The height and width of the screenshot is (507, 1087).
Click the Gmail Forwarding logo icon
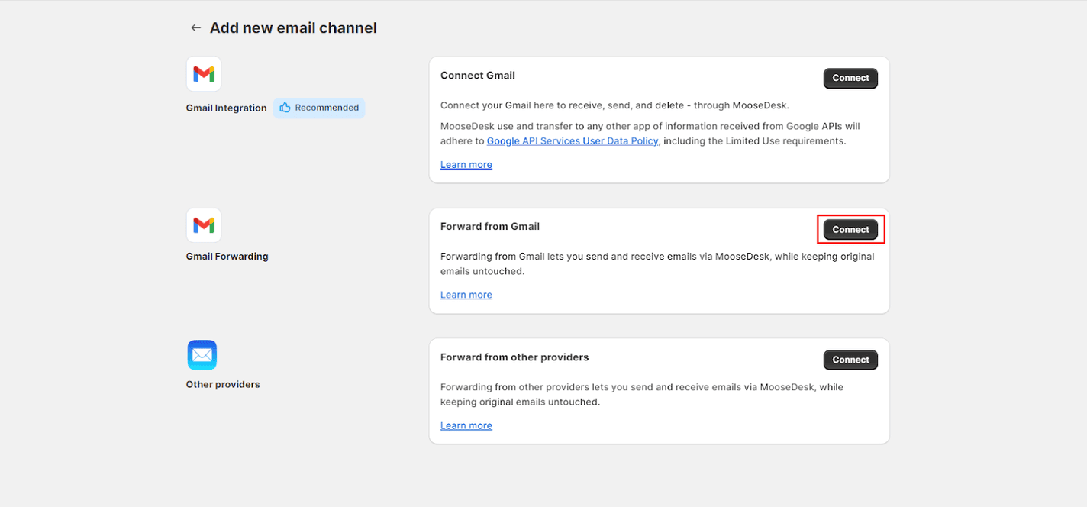204,225
